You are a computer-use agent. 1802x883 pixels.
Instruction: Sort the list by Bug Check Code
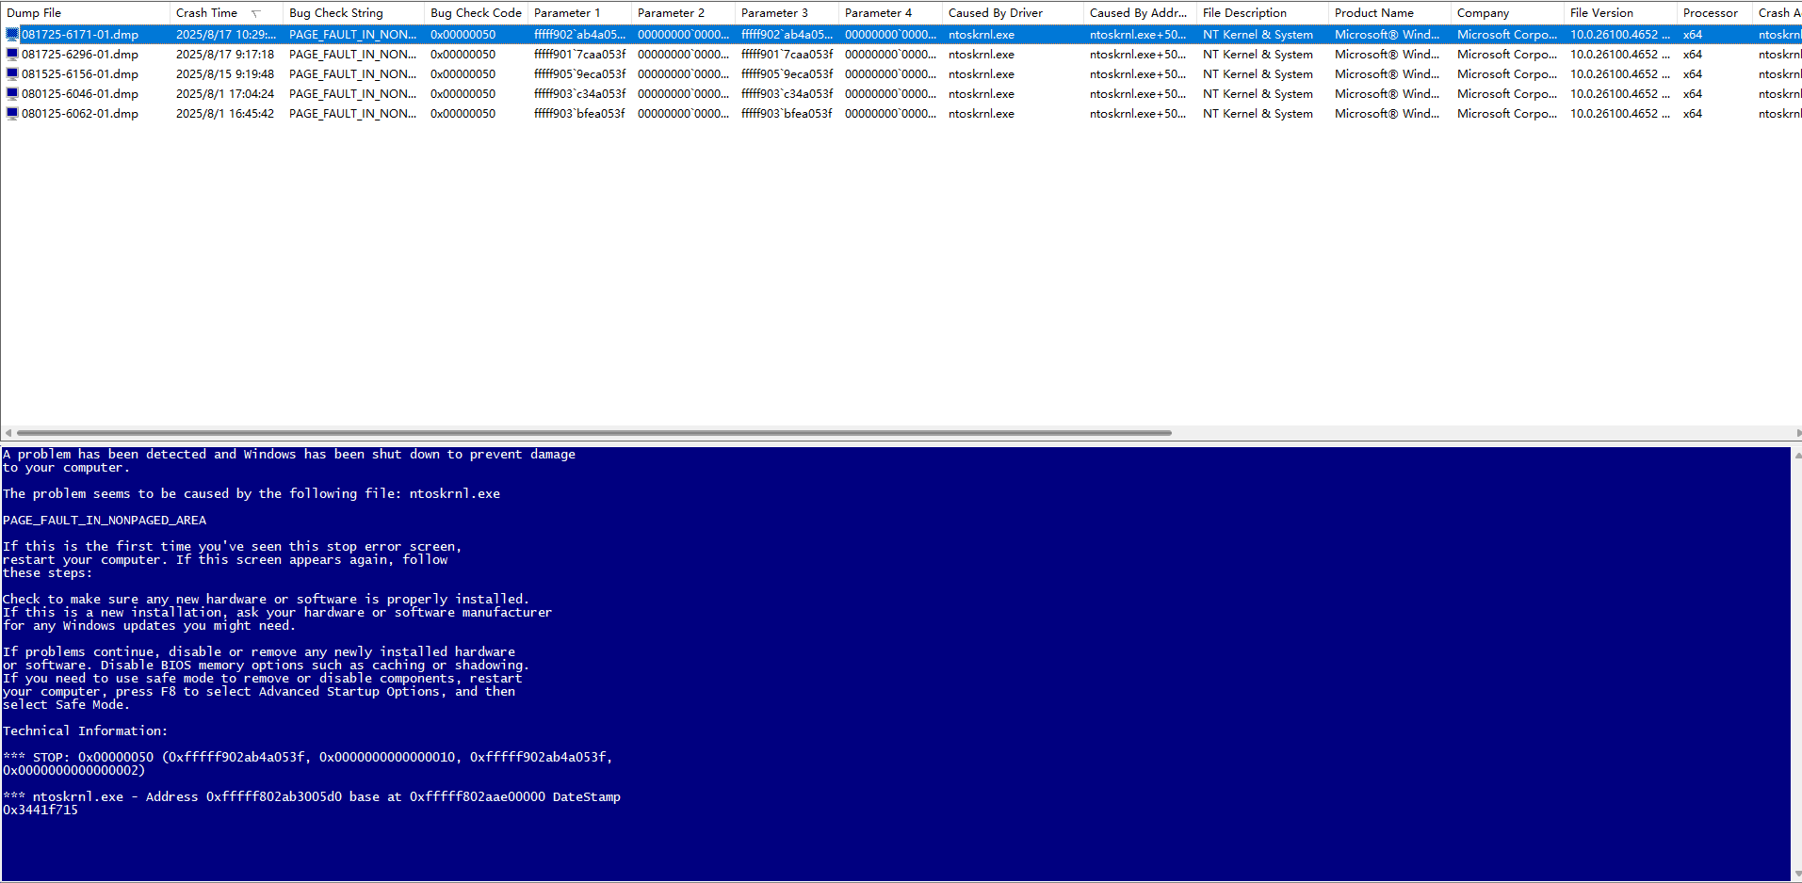[475, 12]
